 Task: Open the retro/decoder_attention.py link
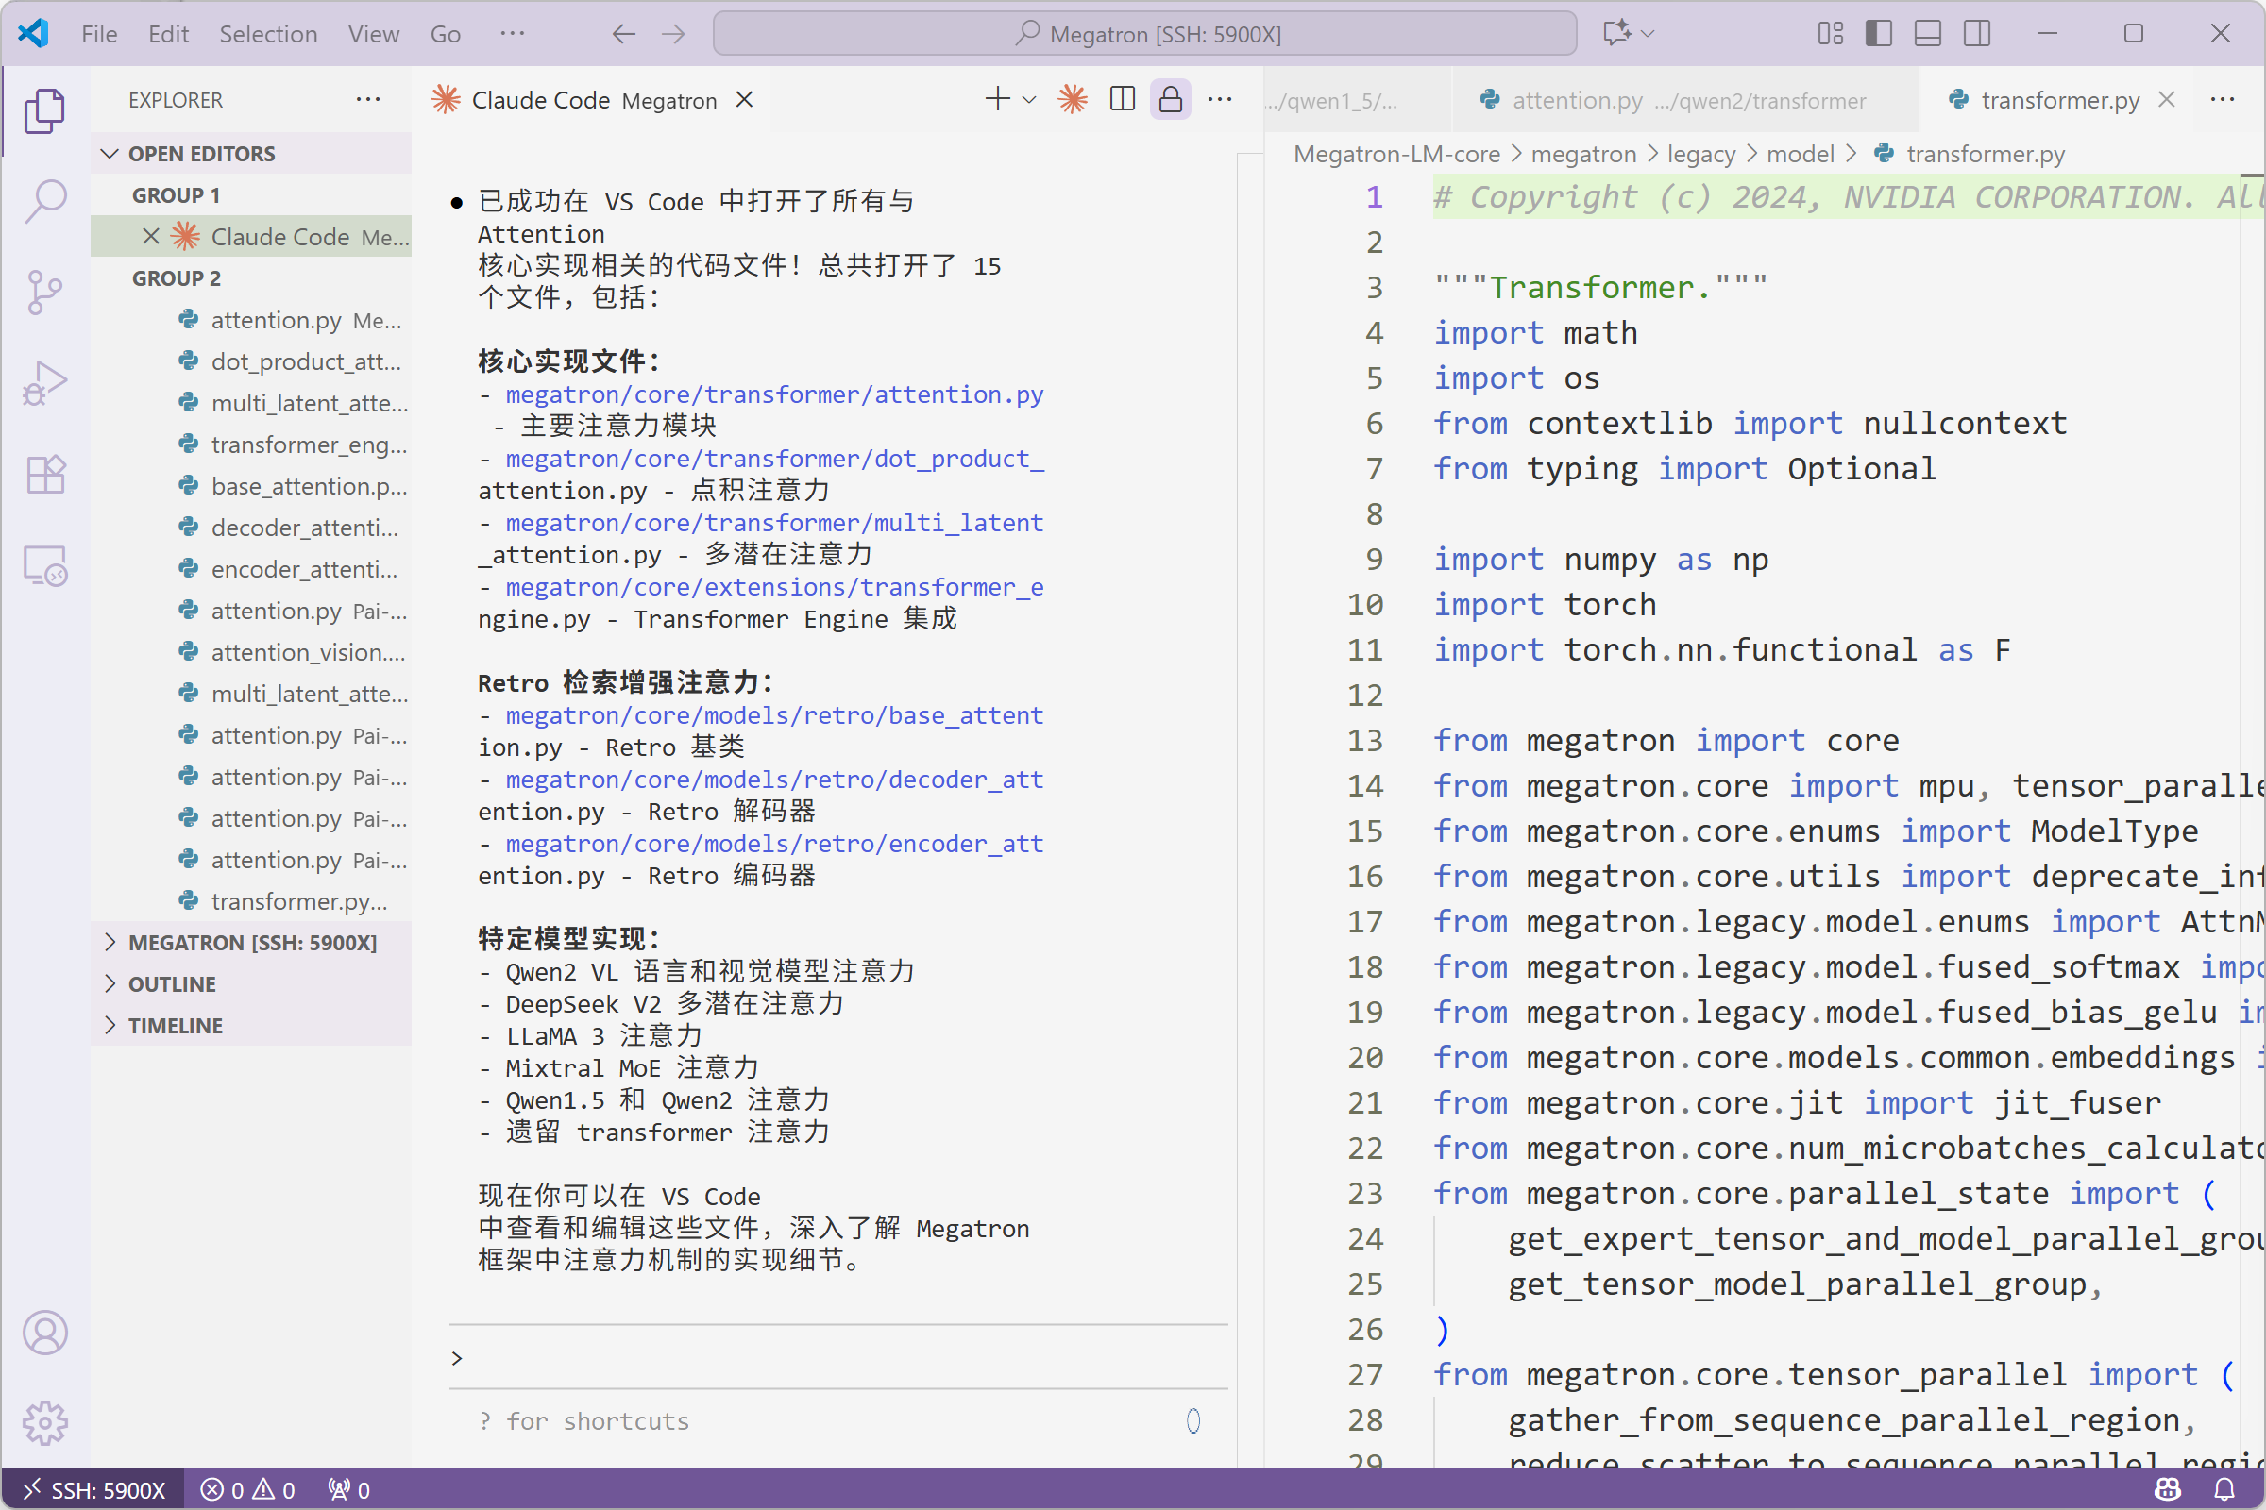[774, 780]
